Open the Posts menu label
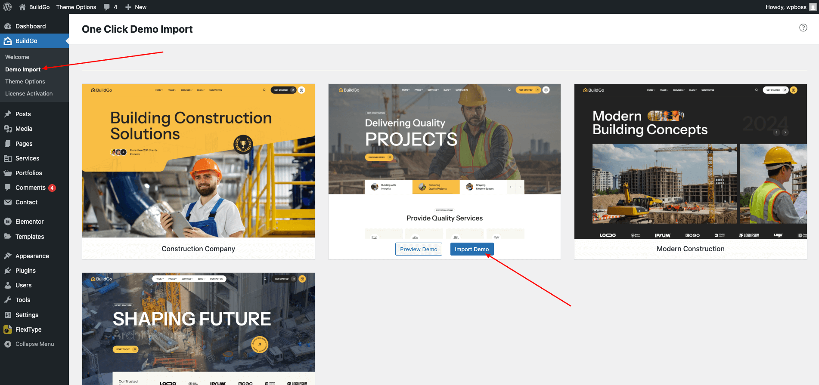Screen dimensions: 819x385 point(23,114)
